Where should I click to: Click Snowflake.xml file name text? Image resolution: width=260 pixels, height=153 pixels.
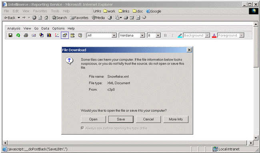point(118,77)
